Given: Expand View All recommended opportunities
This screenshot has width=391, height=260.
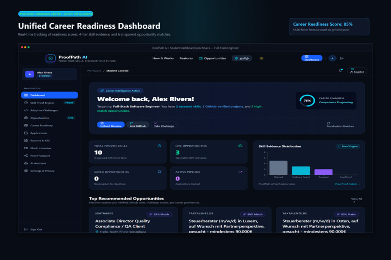Looking at the screenshot, I should (357, 200).
